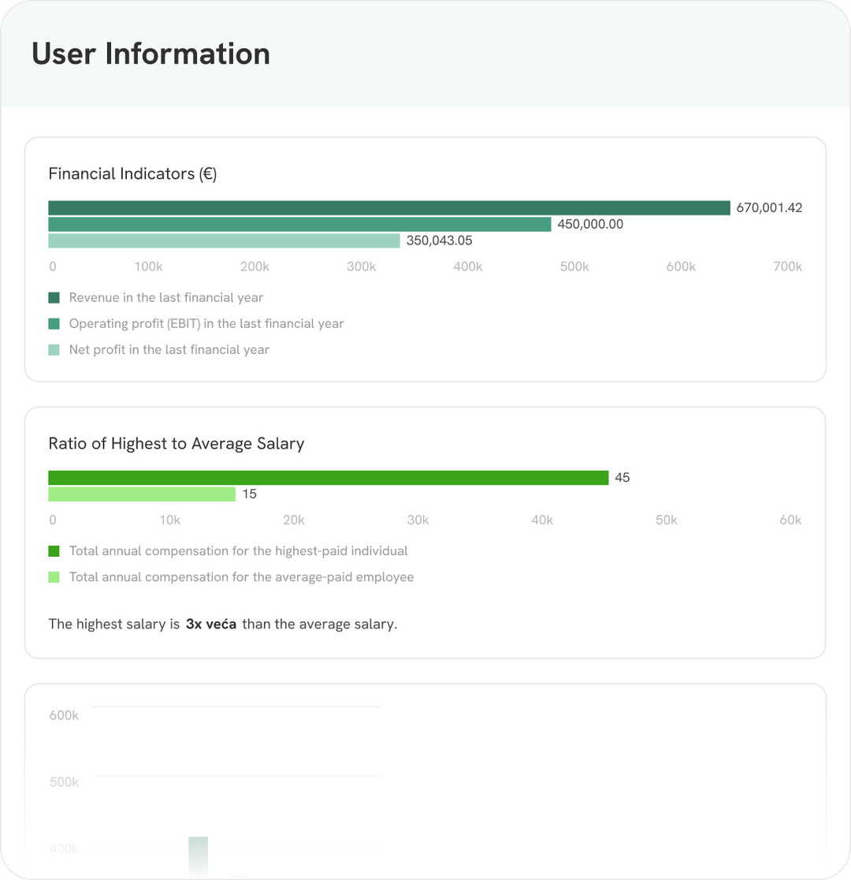The width and height of the screenshot is (851, 880).
Task: Select the 450,000.00 operating profit bar
Action: [299, 224]
